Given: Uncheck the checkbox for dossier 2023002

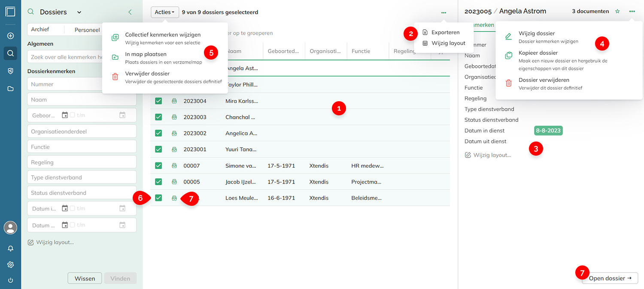Looking at the screenshot, I should click(x=158, y=133).
